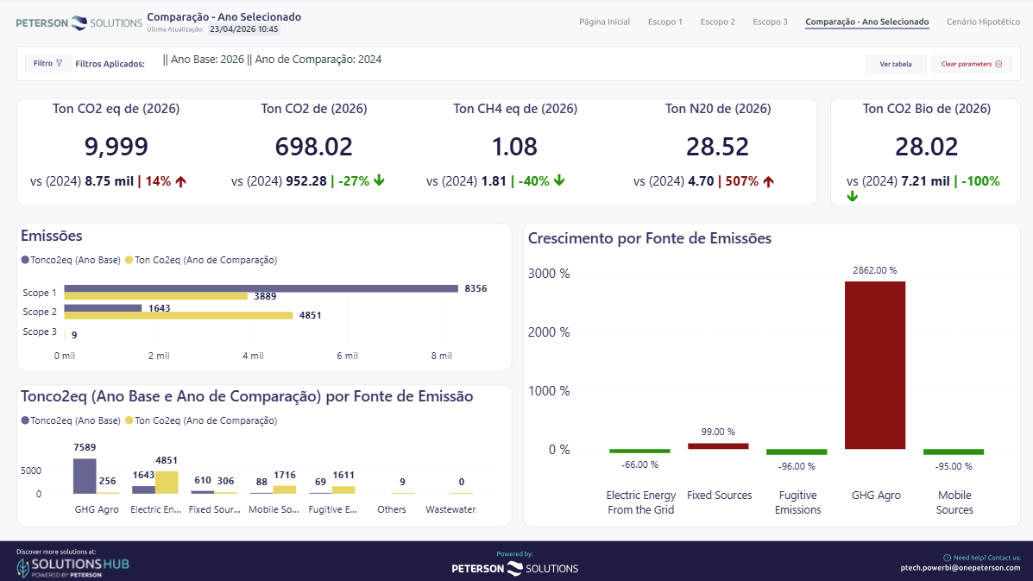Image resolution: width=1033 pixels, height=581 pixels.
Task: Click green down arrow beside -27%
Action: [379, 180]
